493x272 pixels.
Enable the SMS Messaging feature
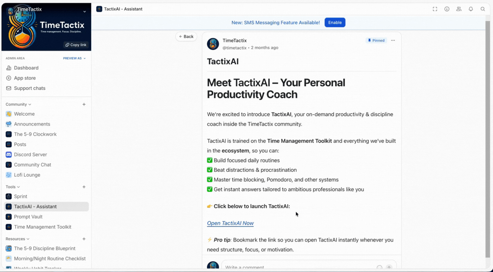[x=335, y=22]
